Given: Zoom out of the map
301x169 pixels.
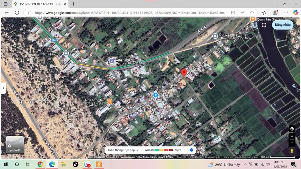Looking at the screenshot, I should pos(292,143).
